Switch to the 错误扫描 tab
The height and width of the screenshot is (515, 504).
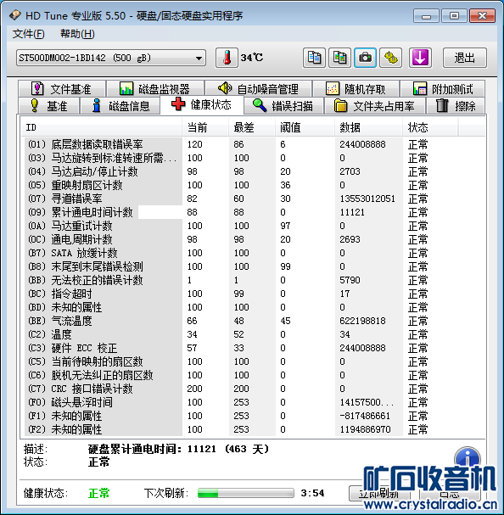283,106
